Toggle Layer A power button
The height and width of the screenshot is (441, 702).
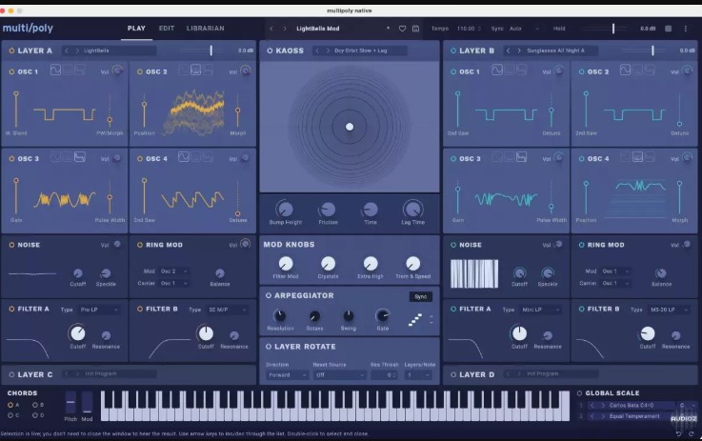[11, 50]
